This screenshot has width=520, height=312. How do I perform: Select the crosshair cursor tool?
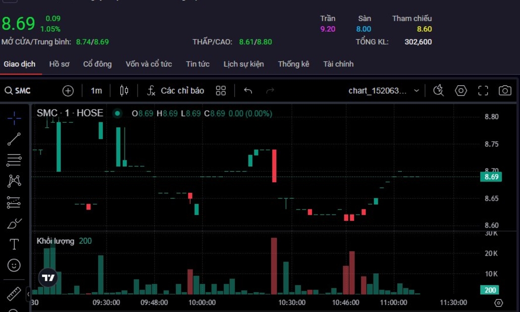(14, 118)
